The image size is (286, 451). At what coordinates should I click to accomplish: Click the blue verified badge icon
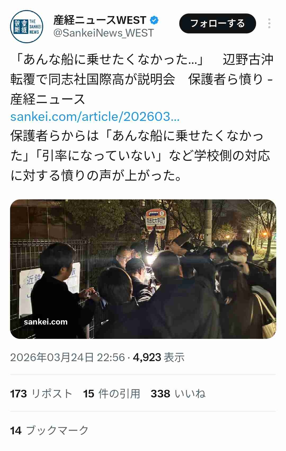(x=154, y=20)
